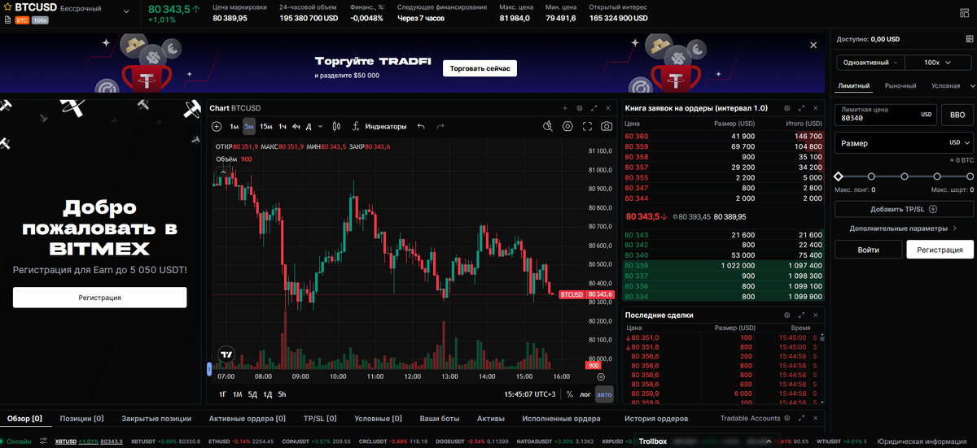Screen dimensions: 977x448
Task: Close the TRADFI promo banner
Action: click(x=813, y=46)
